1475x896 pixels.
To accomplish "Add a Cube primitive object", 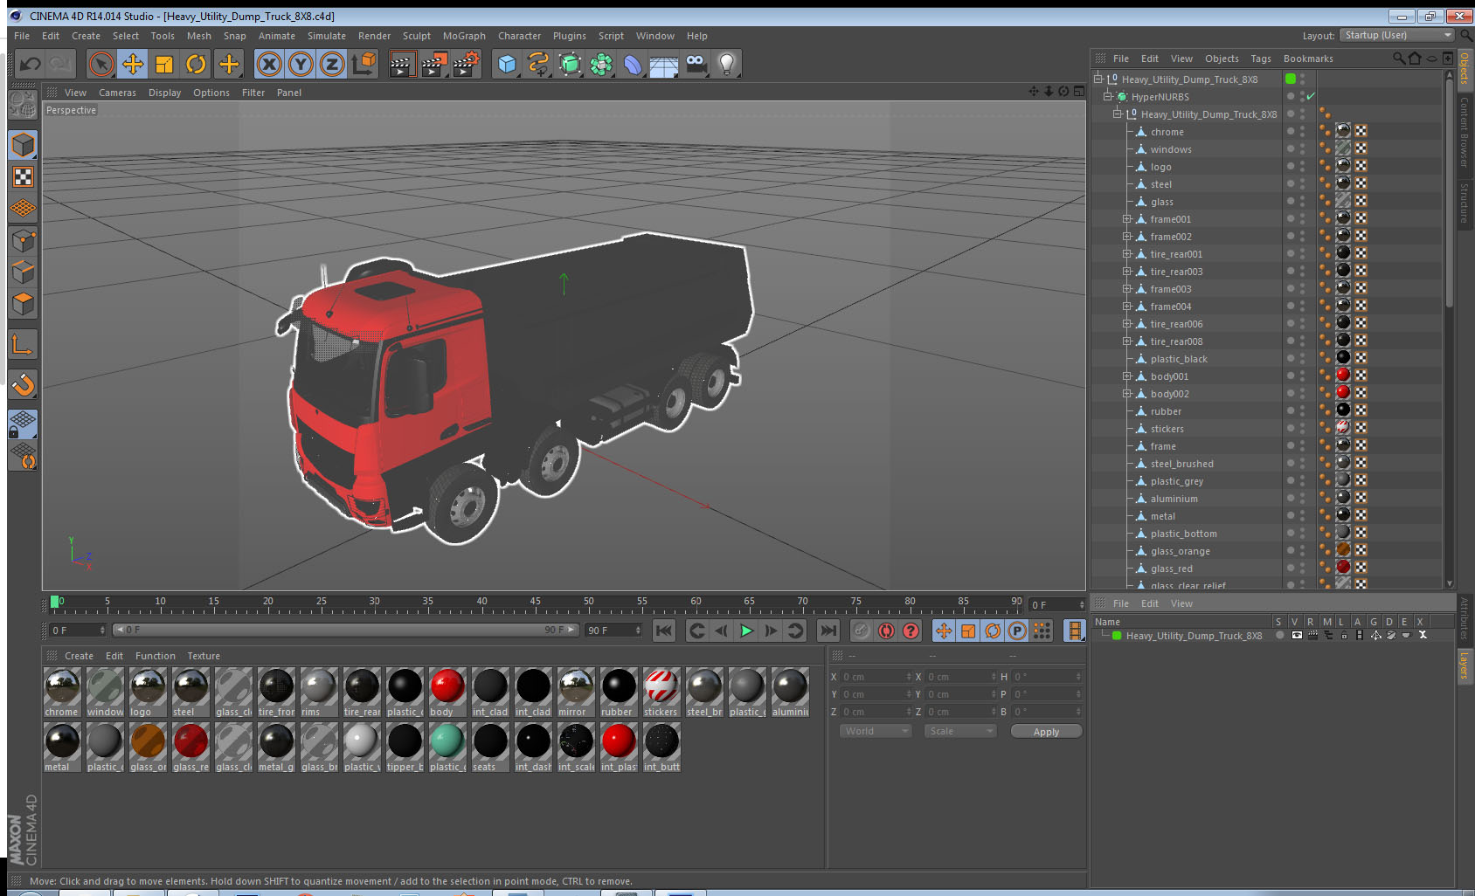I will point(507,64).
